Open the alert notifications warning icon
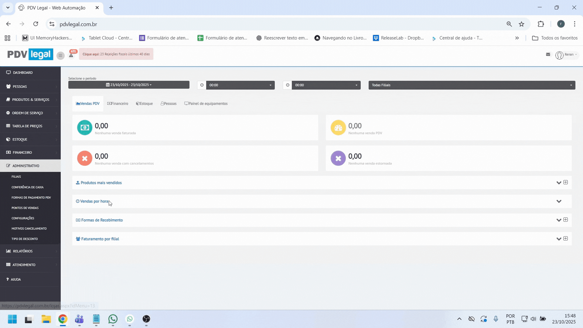The height and width of the screenshot is (328, 583). (71, 55)
